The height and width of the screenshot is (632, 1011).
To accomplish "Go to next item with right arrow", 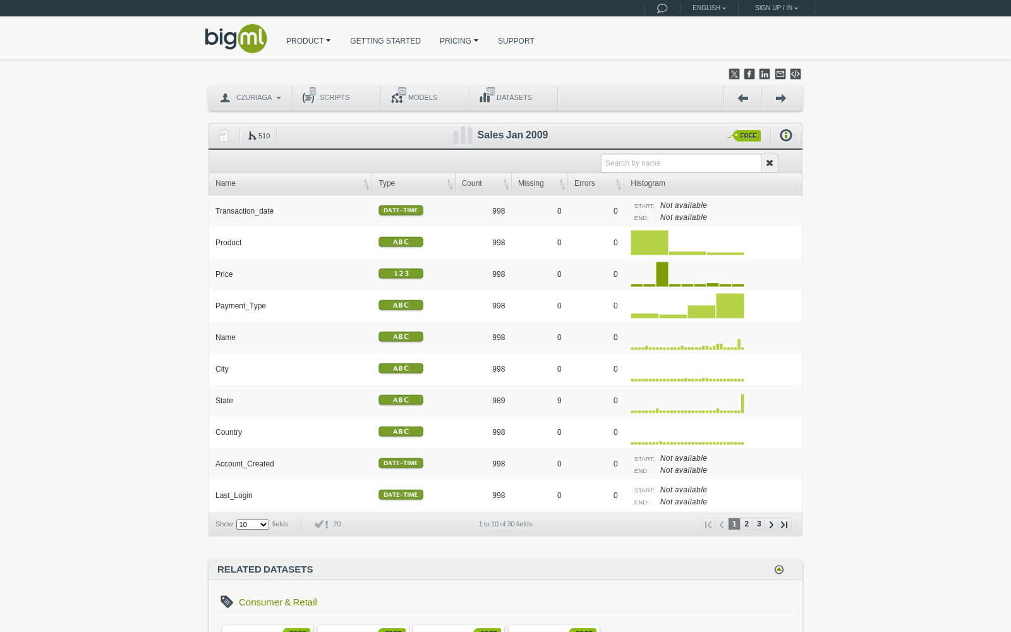I will pyautogui.click(x=781, y=98).
